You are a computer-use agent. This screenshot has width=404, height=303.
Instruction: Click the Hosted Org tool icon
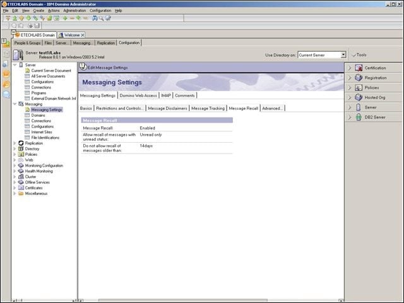[359, 97]
